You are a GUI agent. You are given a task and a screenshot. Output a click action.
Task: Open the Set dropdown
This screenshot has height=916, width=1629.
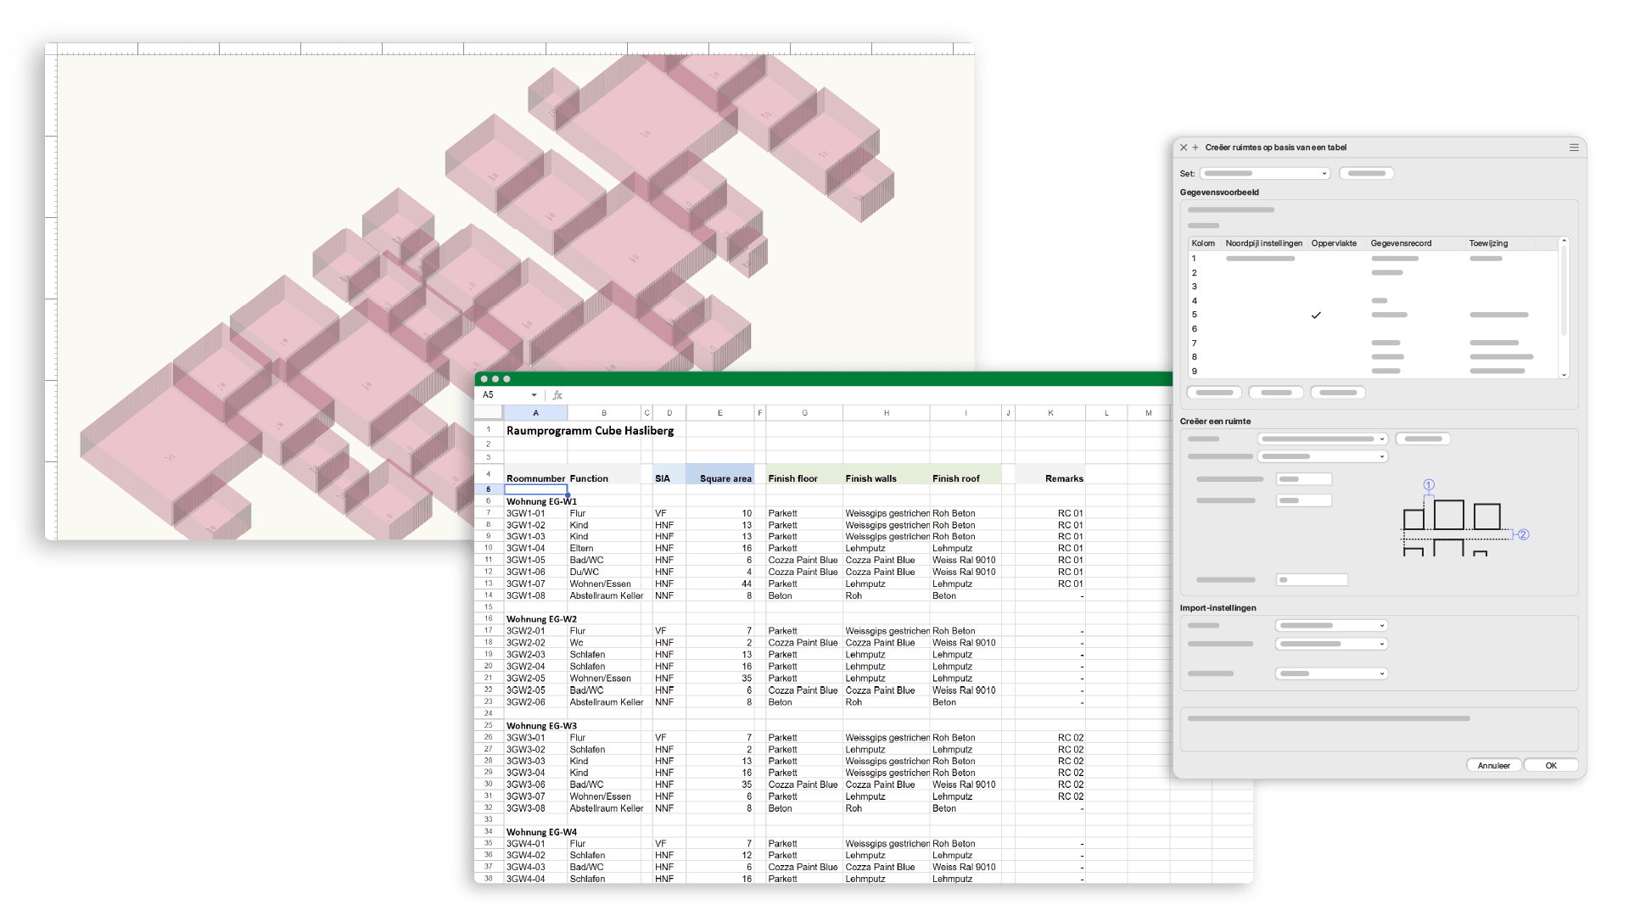click(x=1264, y=174)
